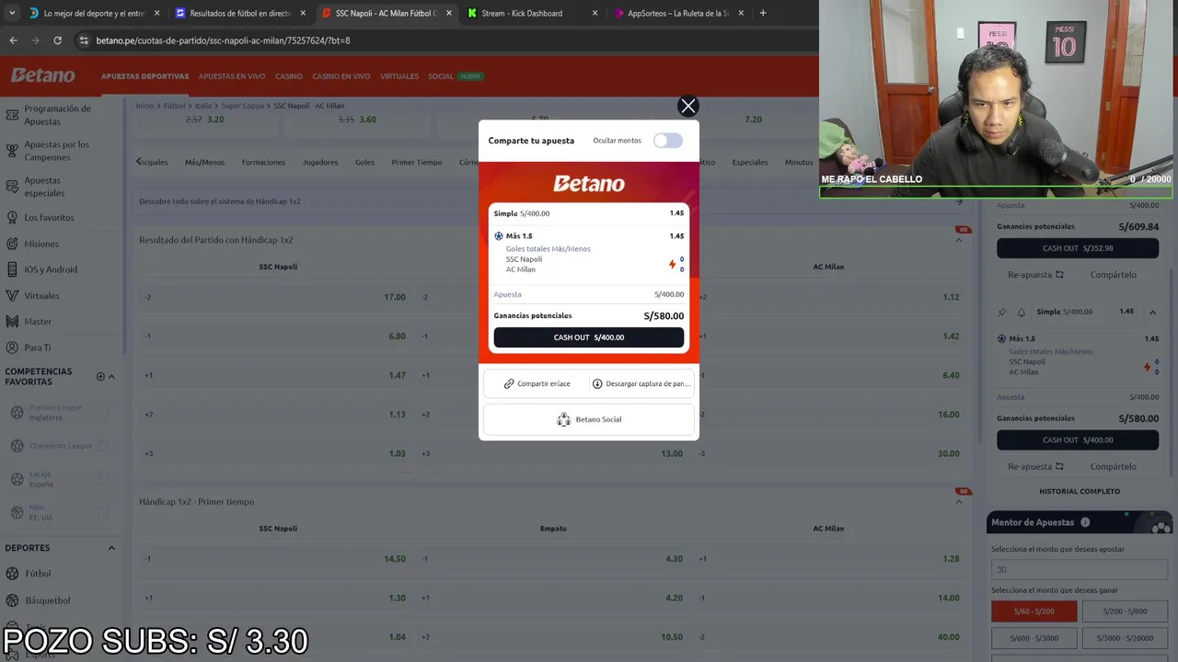The image size is (1178, 662).
Task: Open site info icon in address bar
Action: point(84,40)
